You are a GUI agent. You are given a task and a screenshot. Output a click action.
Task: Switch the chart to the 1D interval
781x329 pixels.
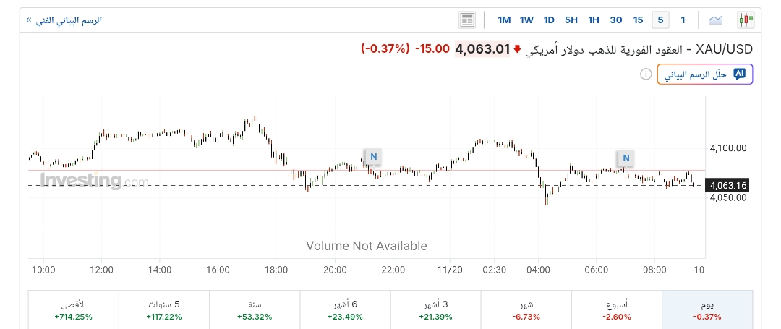click(x=549, y=20)
